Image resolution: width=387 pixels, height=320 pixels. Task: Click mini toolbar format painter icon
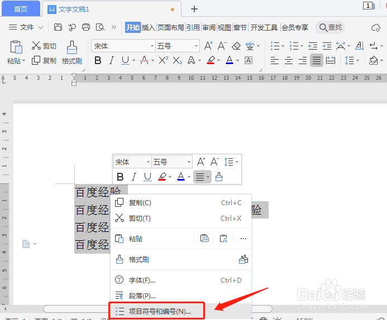pos(219,177)
